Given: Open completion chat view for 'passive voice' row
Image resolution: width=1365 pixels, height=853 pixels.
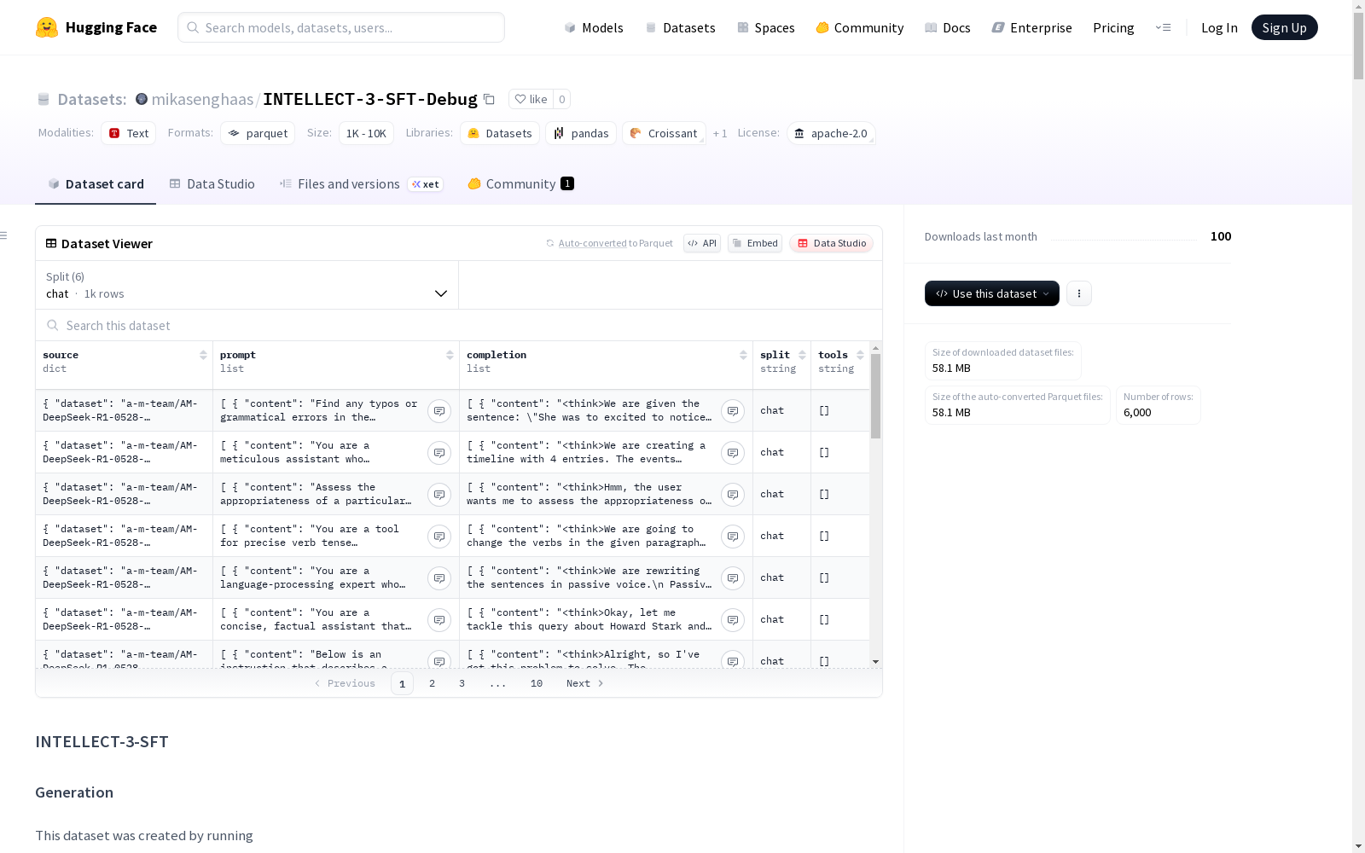Looking at the screenshot, I should coord(733,578).
